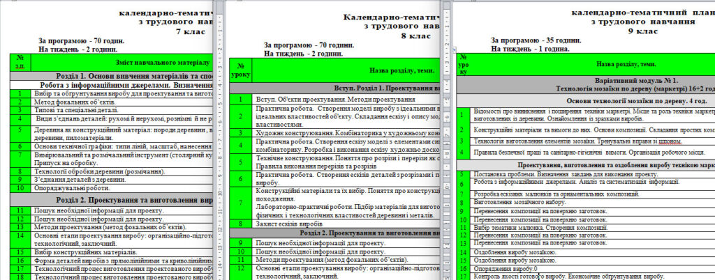This screenshot has width=715, height=280.
Task: Select the '№ з.п.' header cell
Action: 20,62
